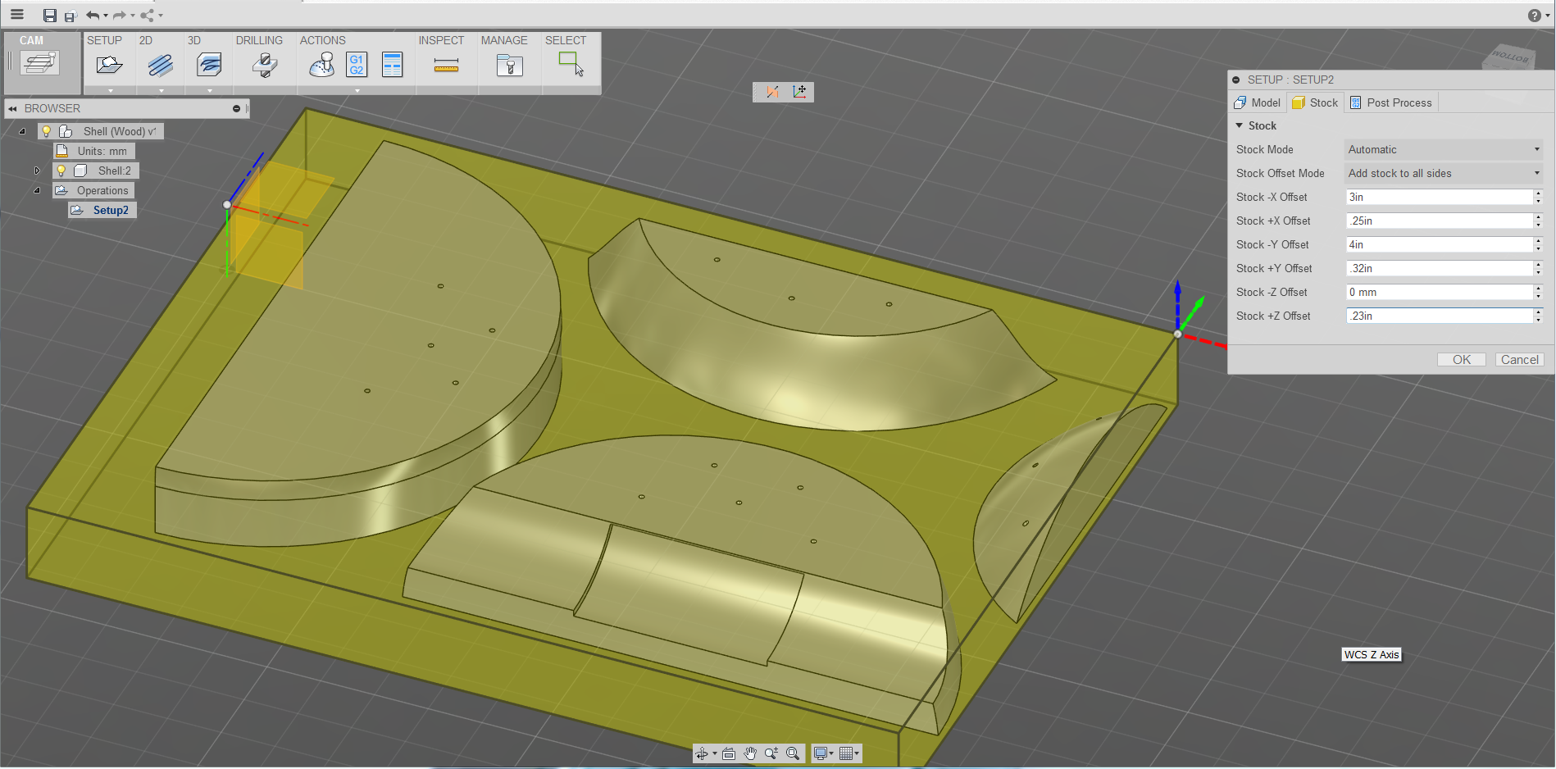Select the Pan hand tool
The width and height of the screenshot is (1556, 769).
pos(750,753)
